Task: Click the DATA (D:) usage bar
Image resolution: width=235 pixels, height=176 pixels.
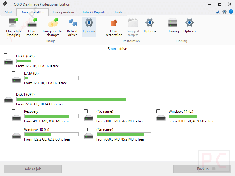Action: click(x=51, y=78)
